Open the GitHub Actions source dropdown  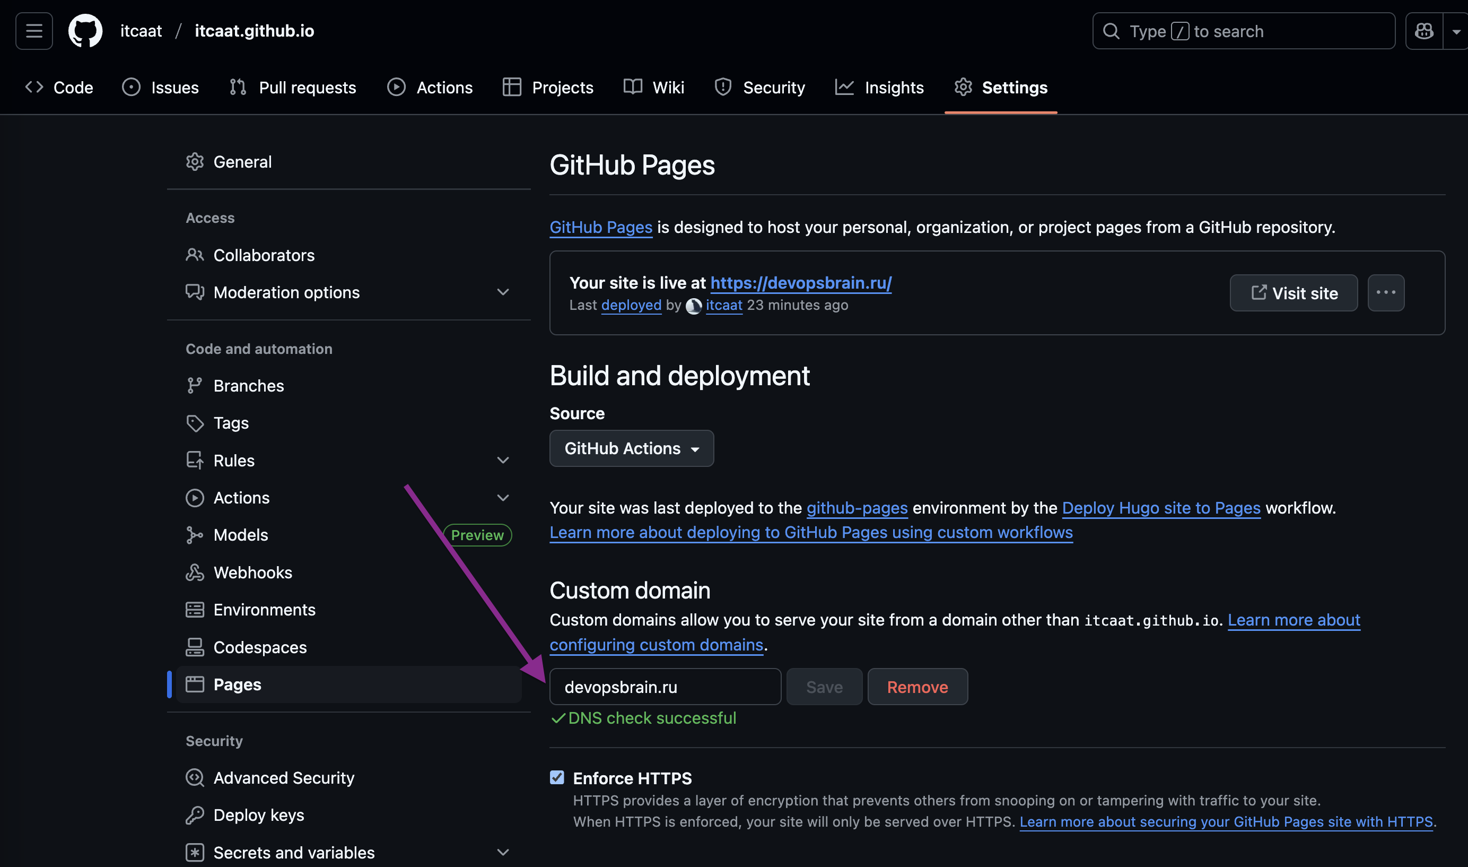[631, 448]
